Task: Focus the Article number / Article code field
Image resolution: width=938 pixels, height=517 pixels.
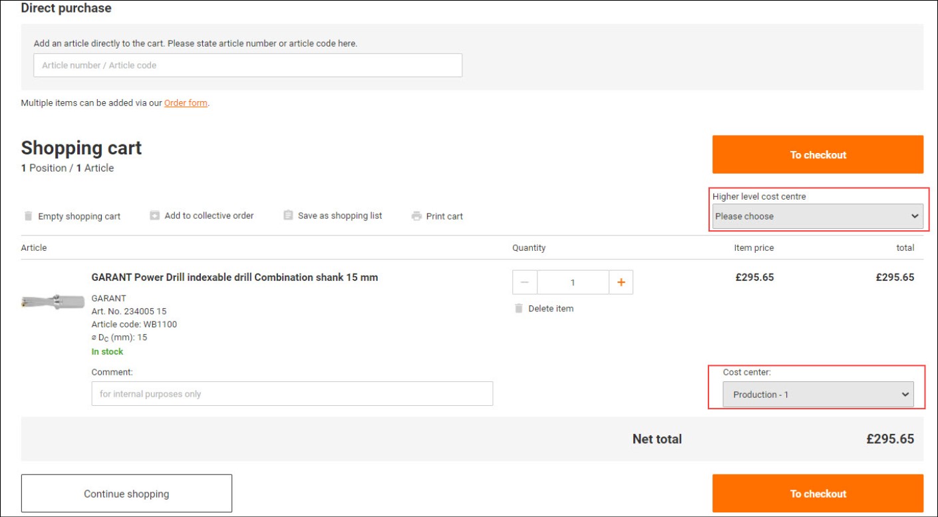Action: pyautogui.click(x=247, y=65)
